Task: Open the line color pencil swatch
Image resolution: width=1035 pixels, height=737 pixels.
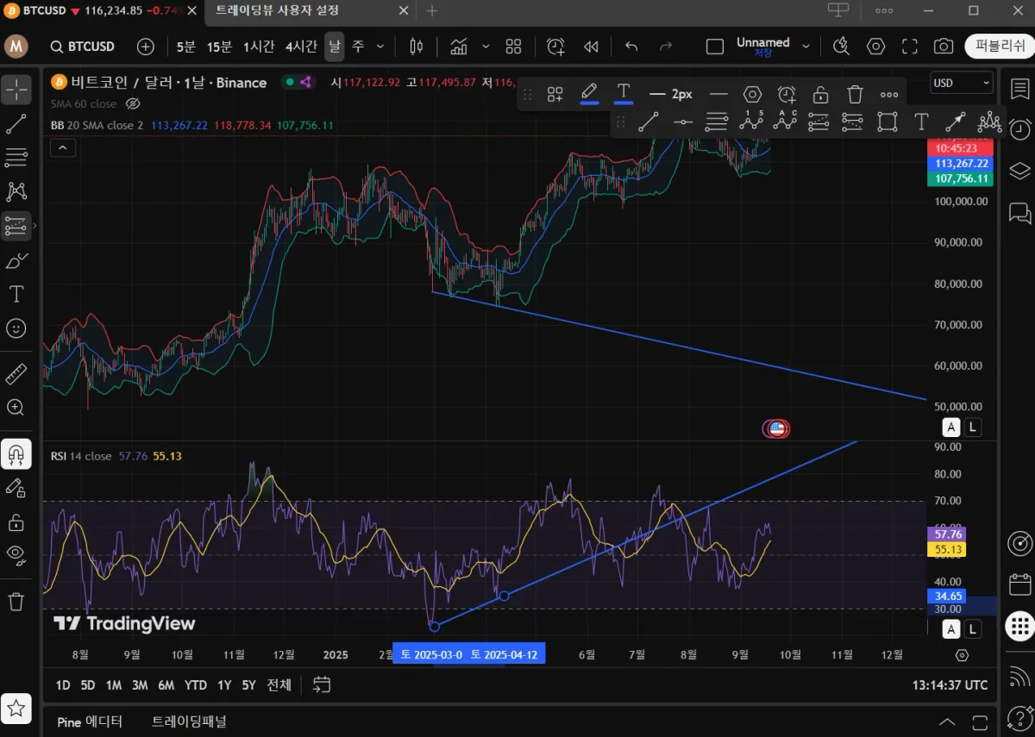Action: 589,93
